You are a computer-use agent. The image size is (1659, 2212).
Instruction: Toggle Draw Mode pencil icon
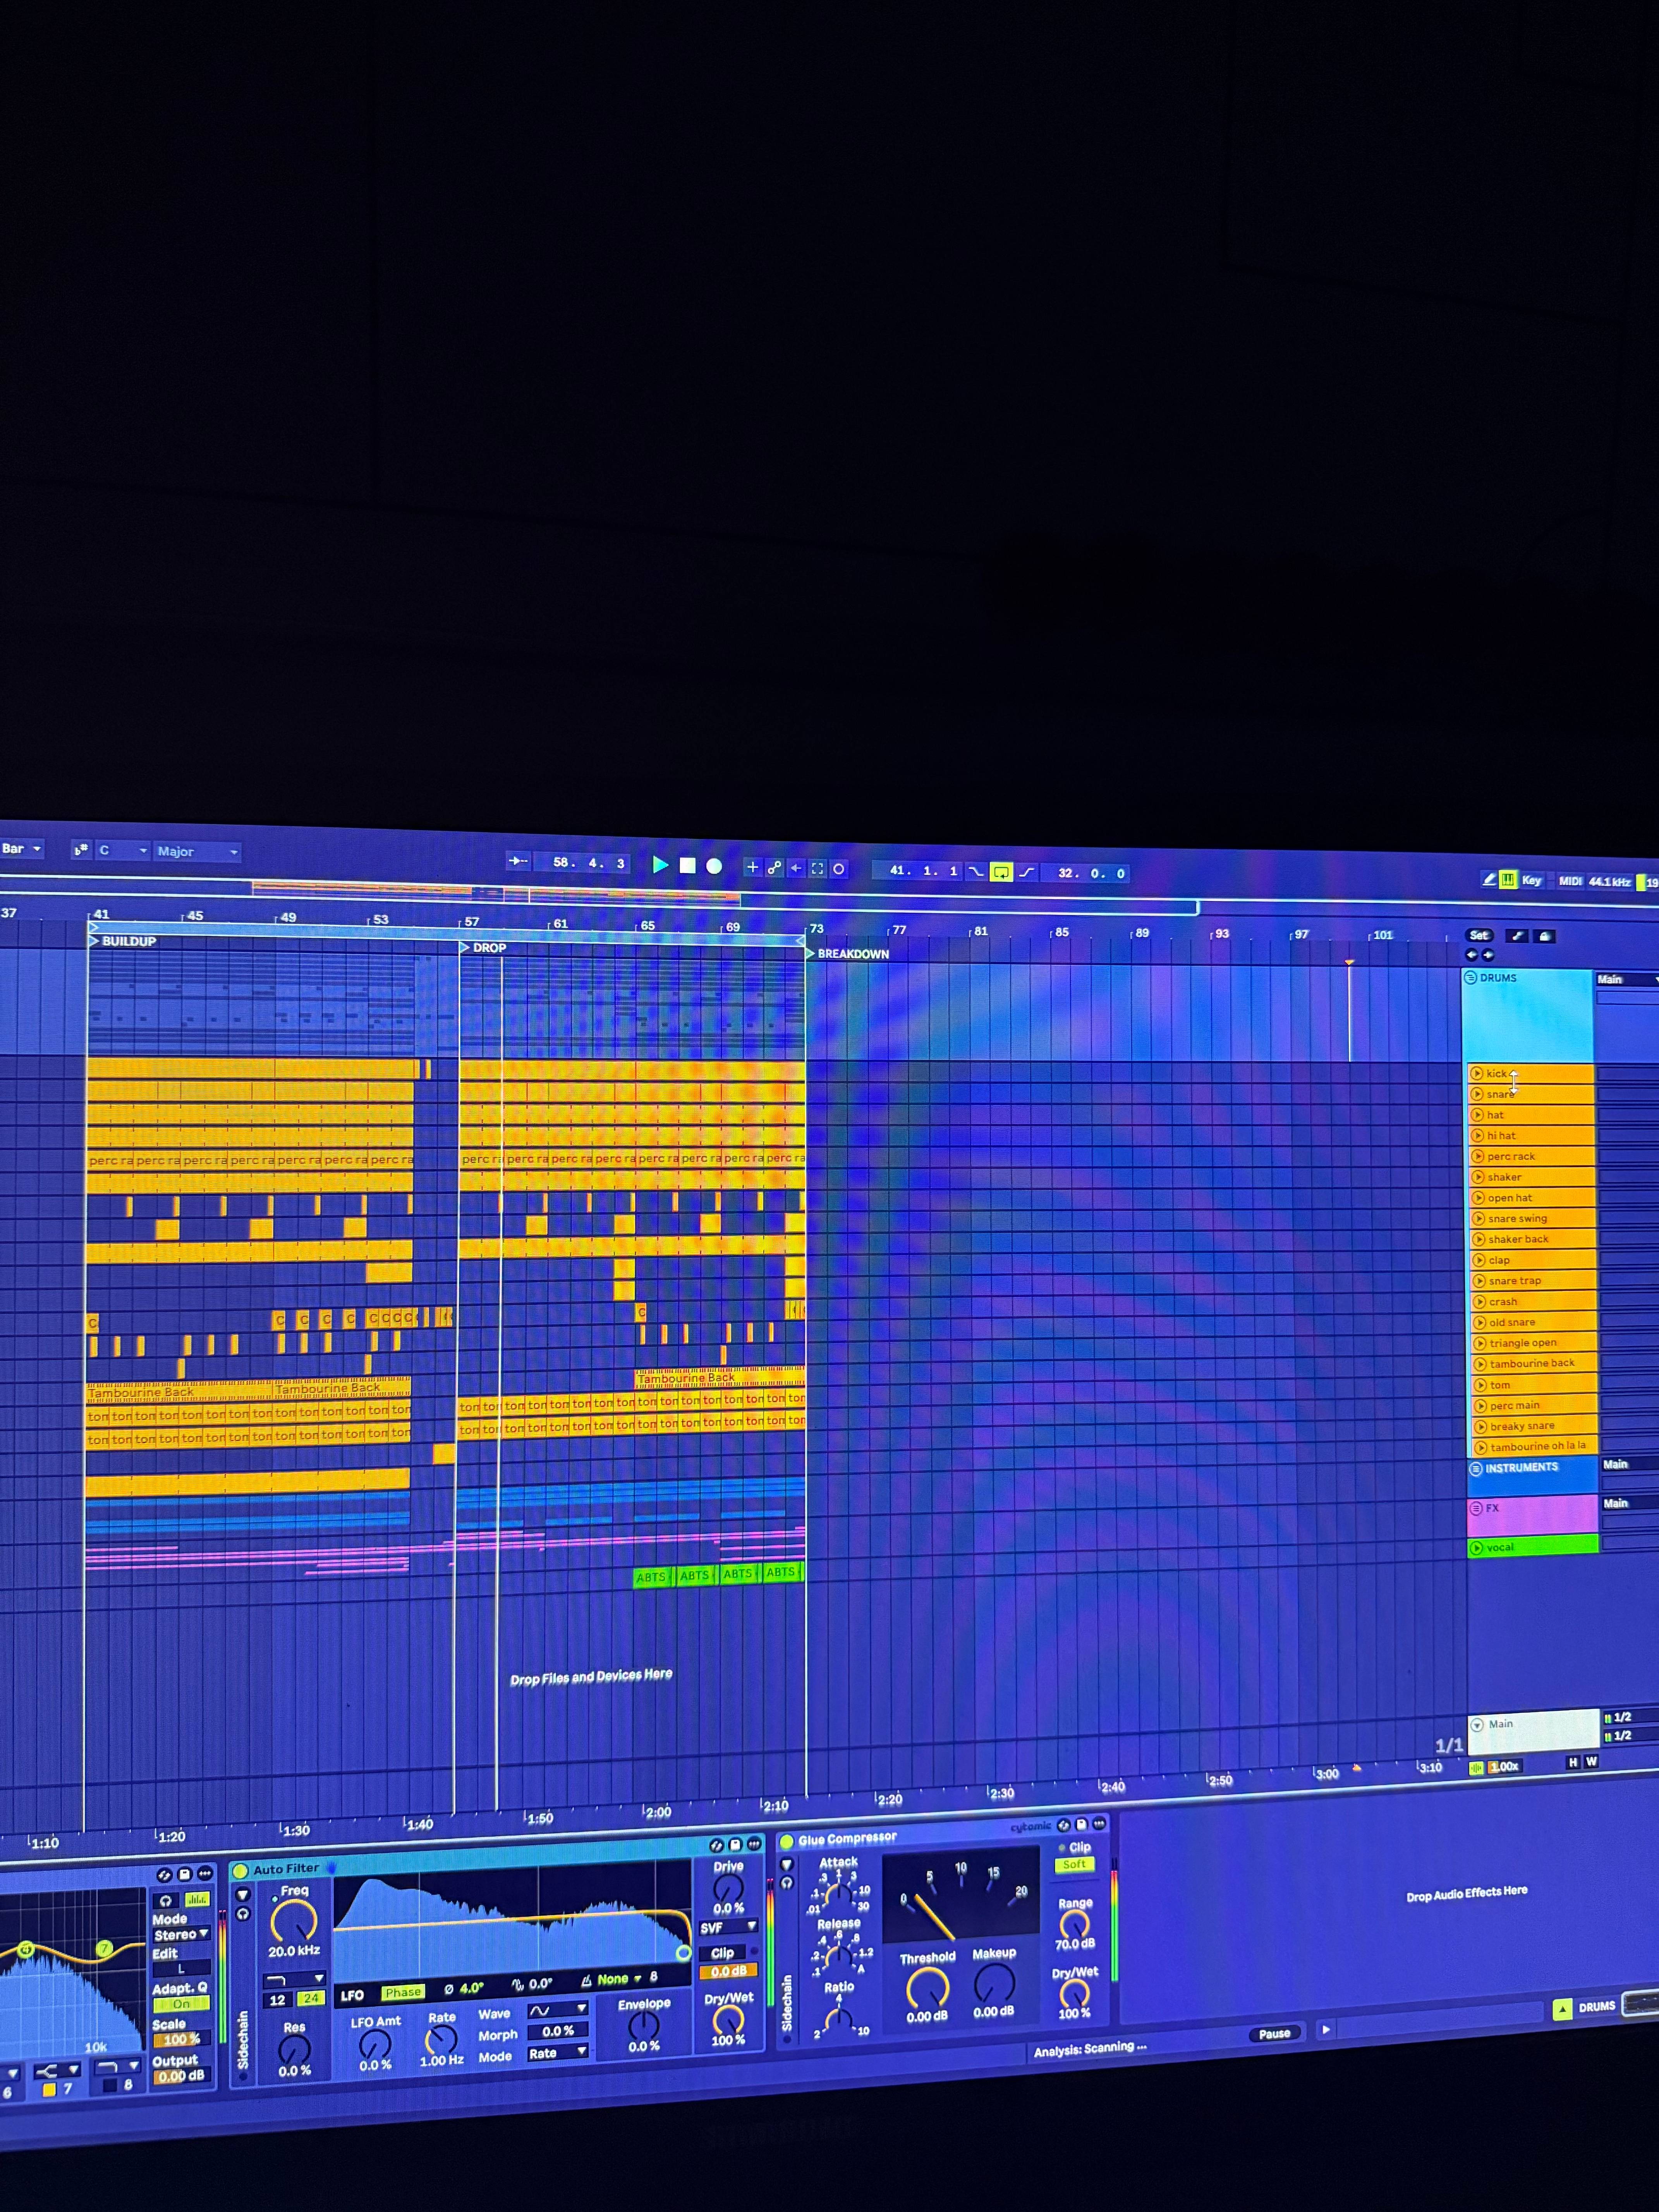(x=1489, y=879)
